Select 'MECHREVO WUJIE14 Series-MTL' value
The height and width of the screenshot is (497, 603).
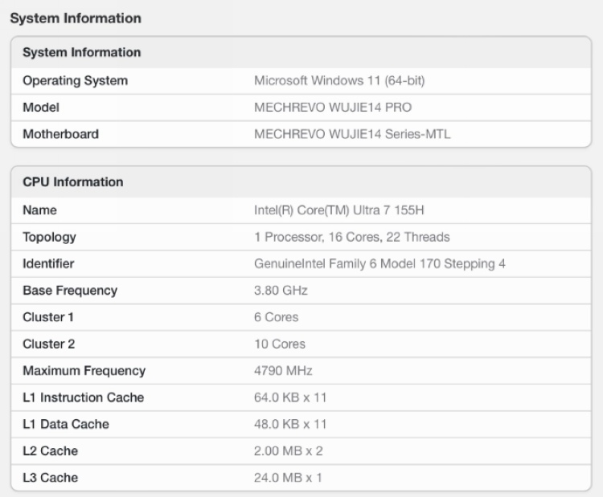[352, 134]
